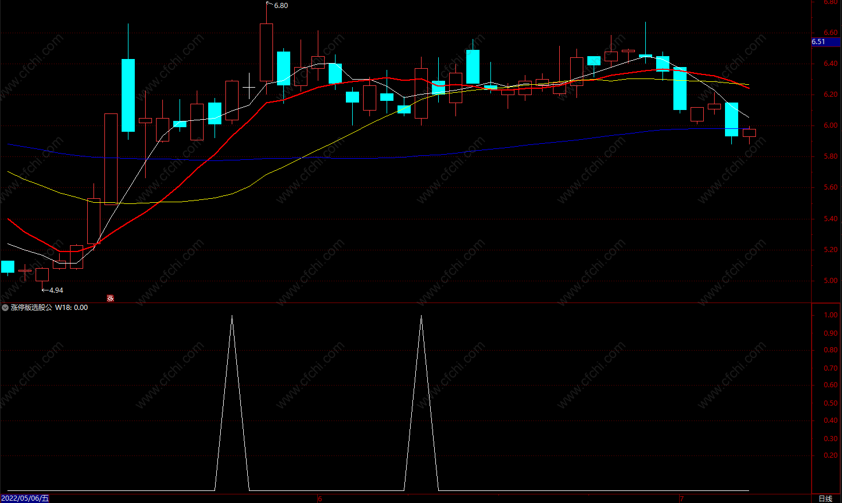Click the 0.30 indicator axis label
Screen dimensions: 842x503
click(831, 439)
